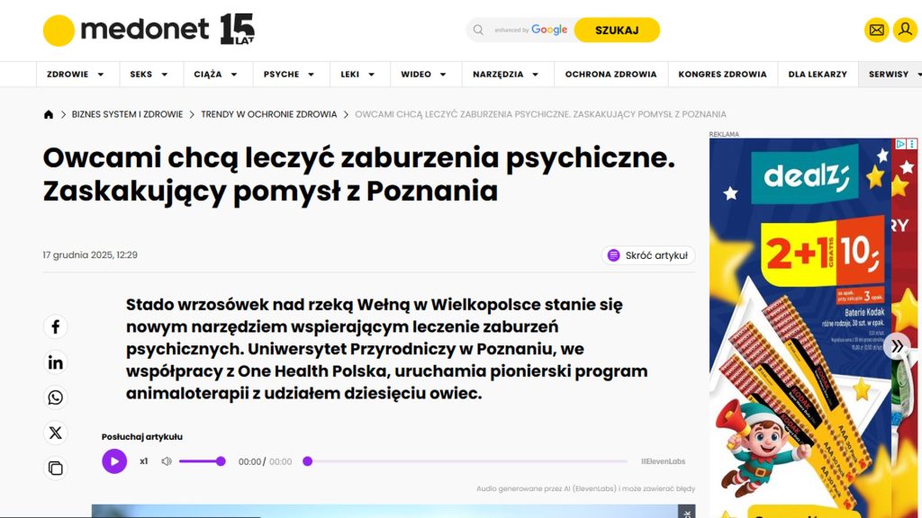Image resolution: width=922 pixels, height=518 pixels.
Task: Expand the Psyche menu dropdown
Action: 289,74
